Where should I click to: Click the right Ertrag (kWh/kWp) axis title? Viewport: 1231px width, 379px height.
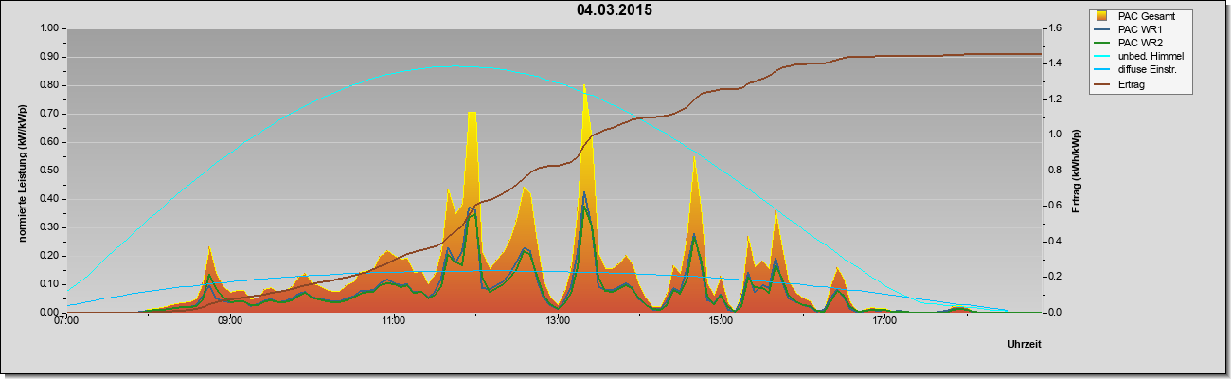tap(1077, 171)
